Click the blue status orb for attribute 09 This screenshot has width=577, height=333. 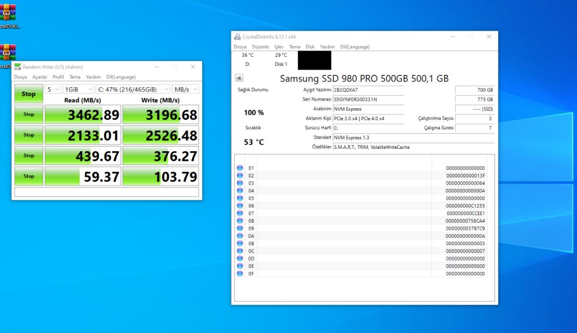click(240, 229)
